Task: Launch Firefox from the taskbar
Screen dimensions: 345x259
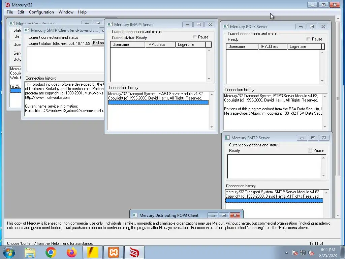Action: pyautogui.click(x=71, y=252)
